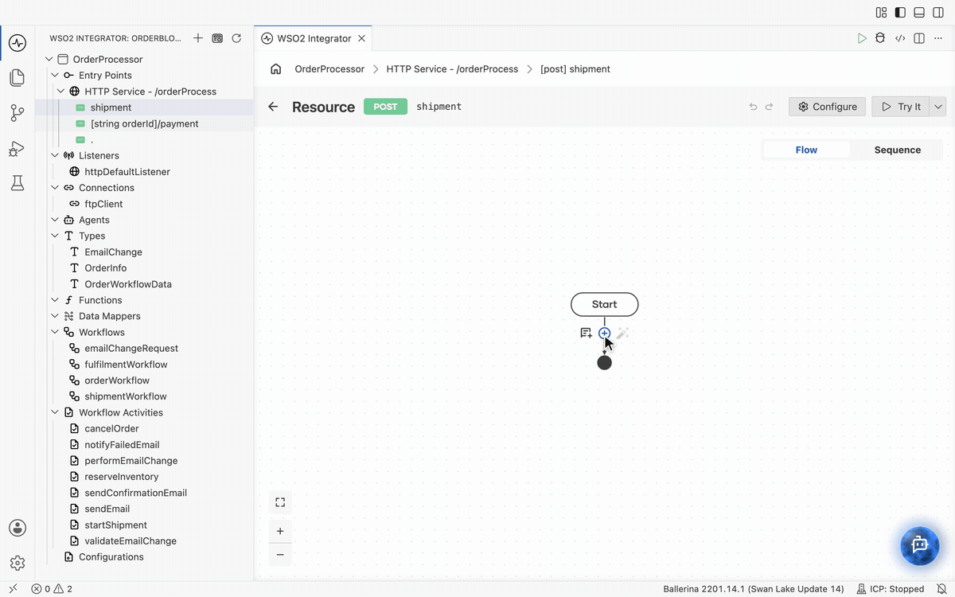
Task: Click the back arrow beside Resource
Action: coord(273,107)
